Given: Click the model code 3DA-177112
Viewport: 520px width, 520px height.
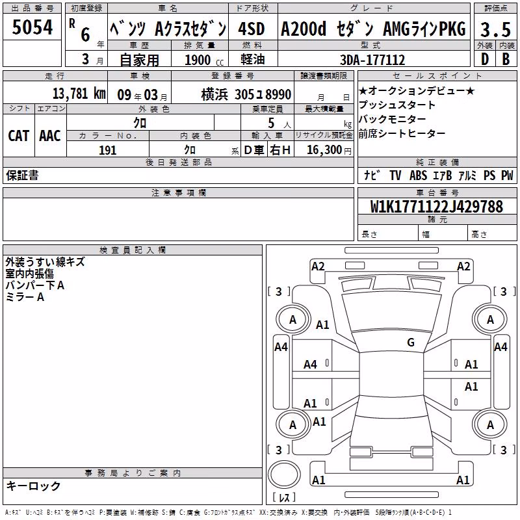Looking at the screenshot, I should pyautogui.click(x=372, y=60).
